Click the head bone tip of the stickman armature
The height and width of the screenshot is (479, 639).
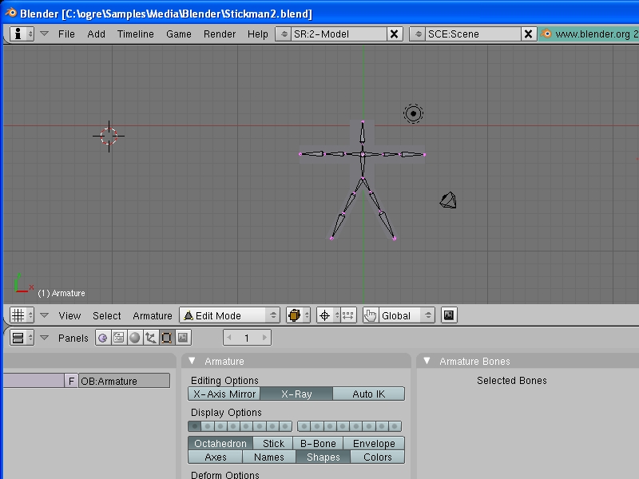click(363, 121)
